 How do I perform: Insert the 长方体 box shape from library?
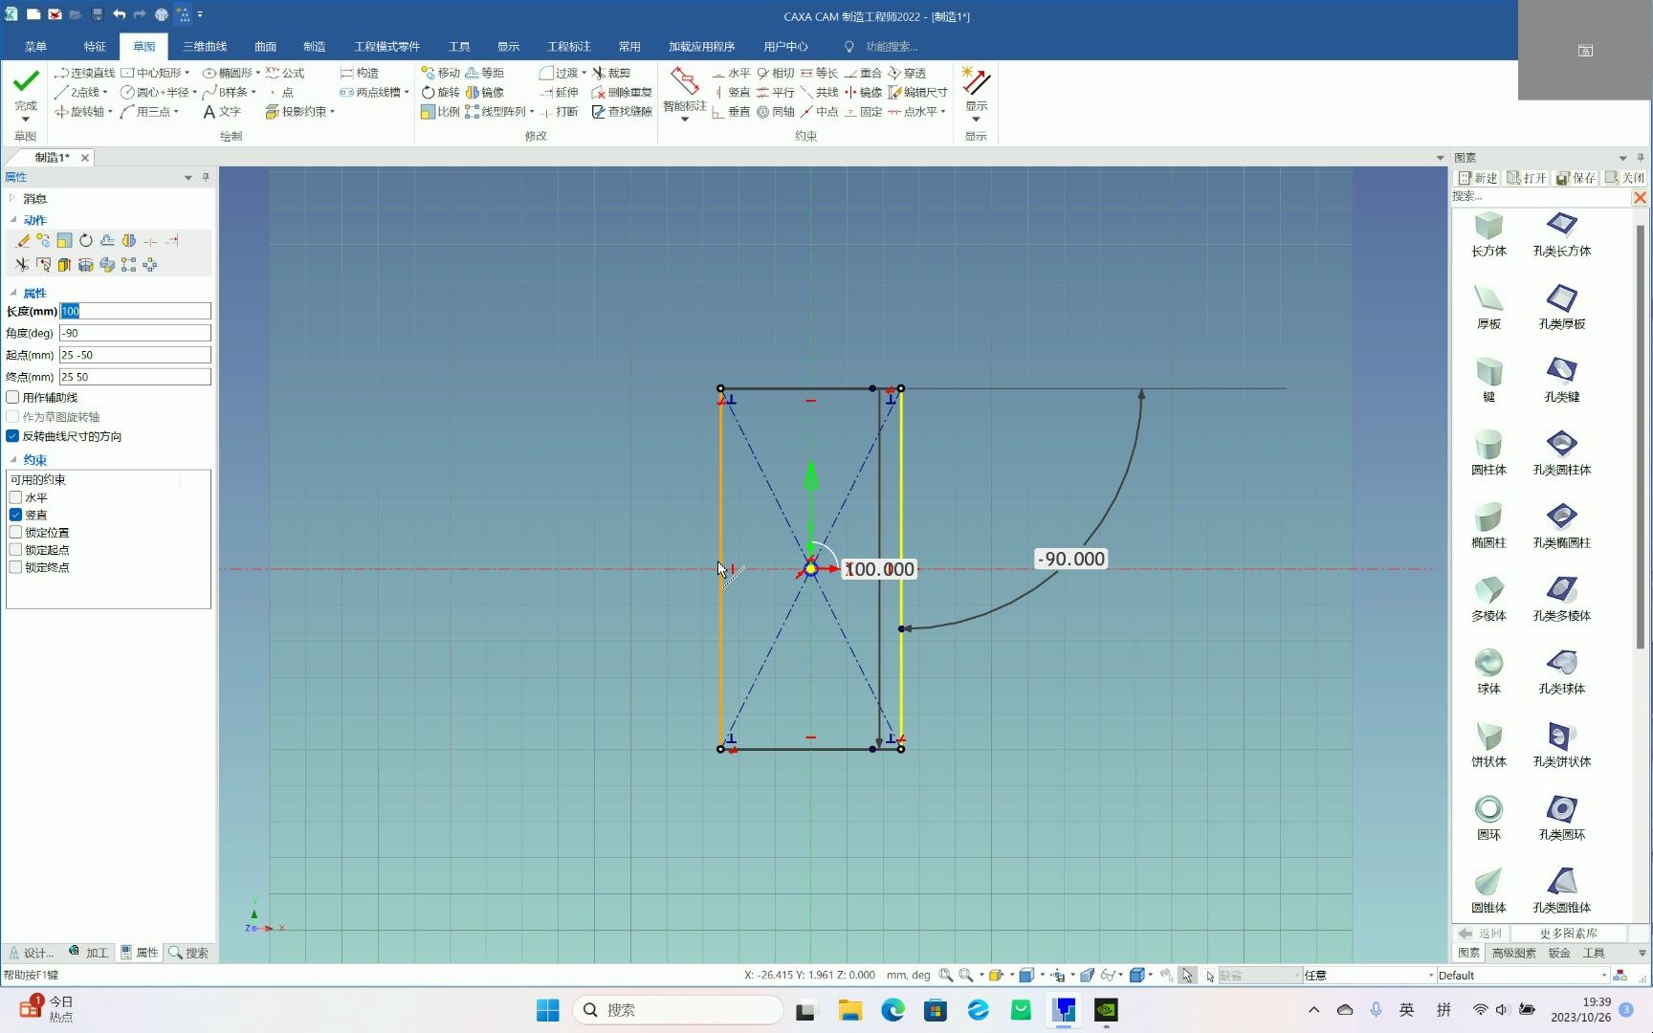tap(1488, 235)
